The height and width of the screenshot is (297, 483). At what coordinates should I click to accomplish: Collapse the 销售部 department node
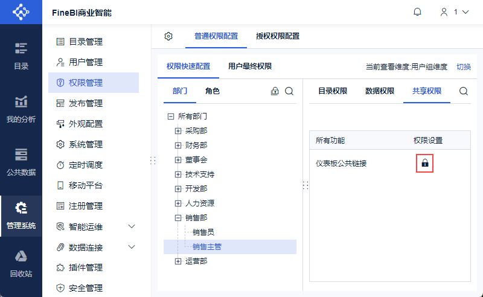coord(178,217)
